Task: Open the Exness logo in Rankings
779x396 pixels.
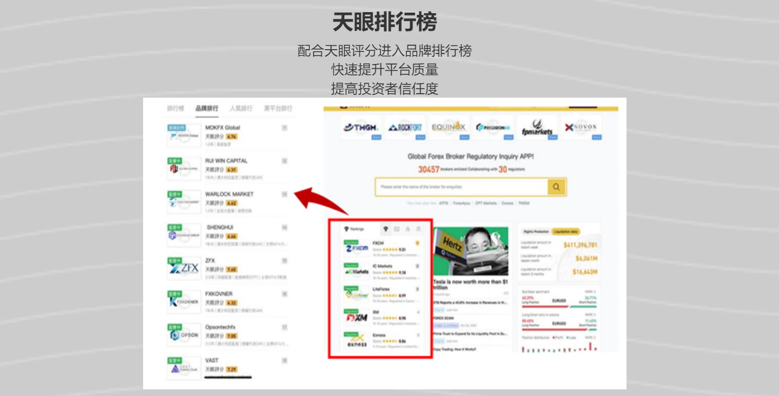Action: click(356, 340)
